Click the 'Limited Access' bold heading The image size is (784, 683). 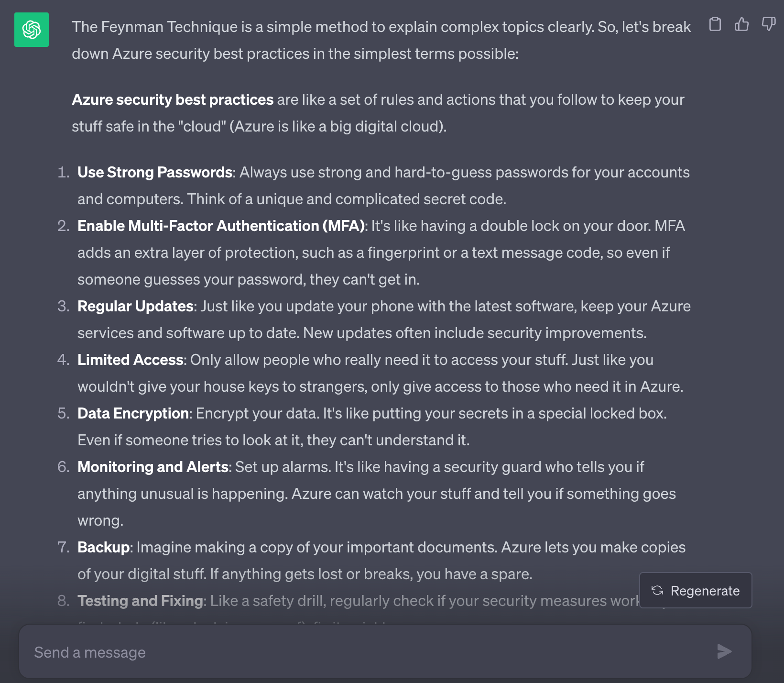click(131, 360)
